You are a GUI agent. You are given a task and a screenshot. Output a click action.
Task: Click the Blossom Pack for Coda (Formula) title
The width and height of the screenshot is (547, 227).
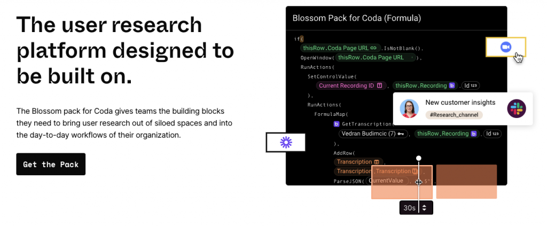click(356, 18)
